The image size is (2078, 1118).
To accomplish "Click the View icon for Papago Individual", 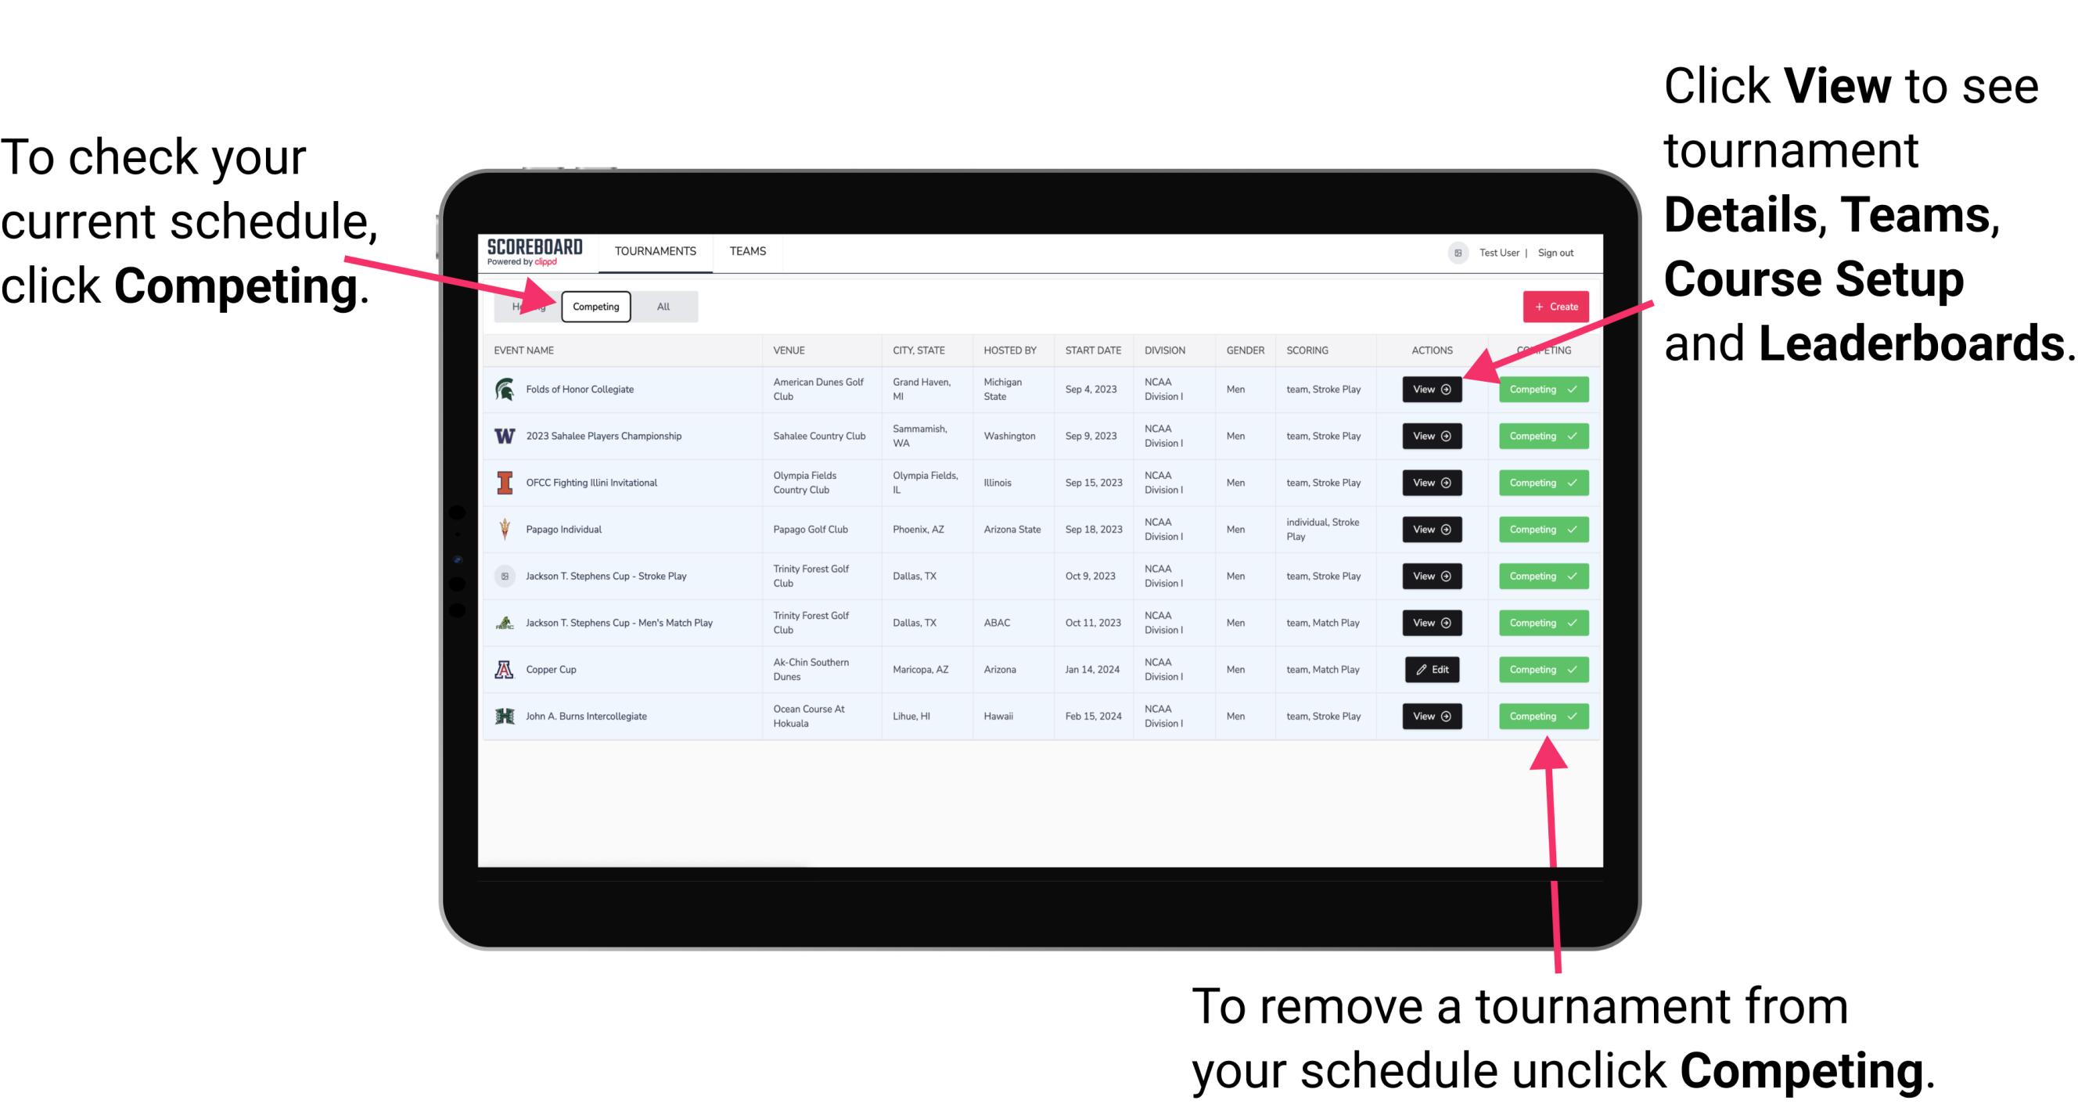I will [x=1431, y=529].
